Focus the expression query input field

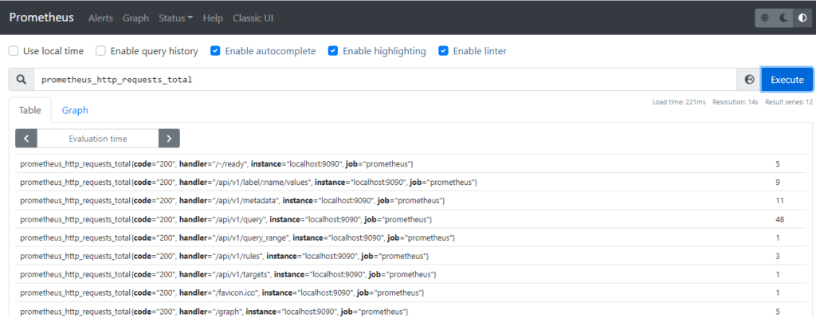[385, 80]
